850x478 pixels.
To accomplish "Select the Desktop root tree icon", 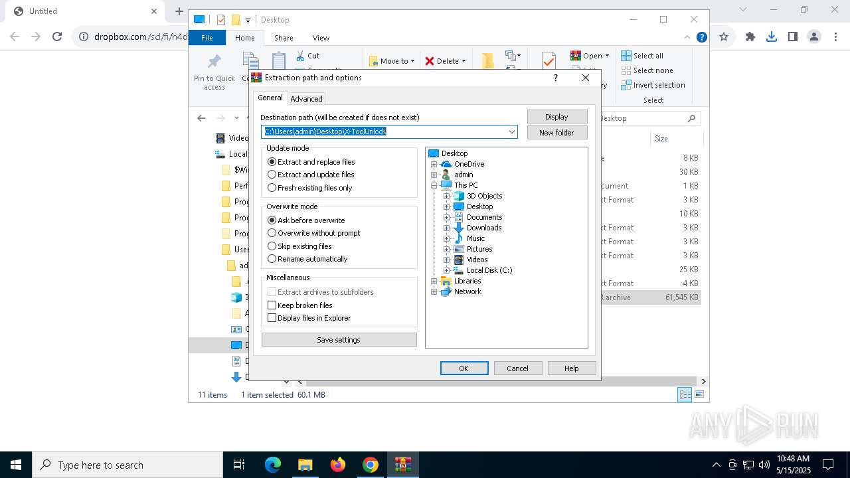I will (434, 153).
